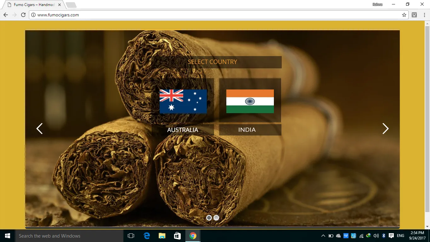This screenshot has width=430, height=242.
Task: Open File Explorer from the taskbar
Action: [x=162, y=236]
